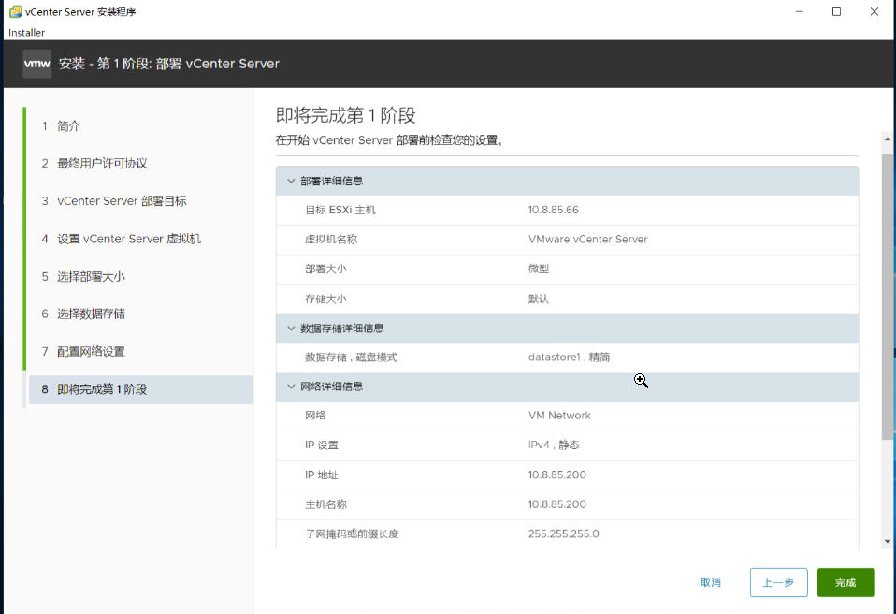Click the scrollbar up arrow
Viewport: 896px width, 614px height.
click(x=887, y=139)
